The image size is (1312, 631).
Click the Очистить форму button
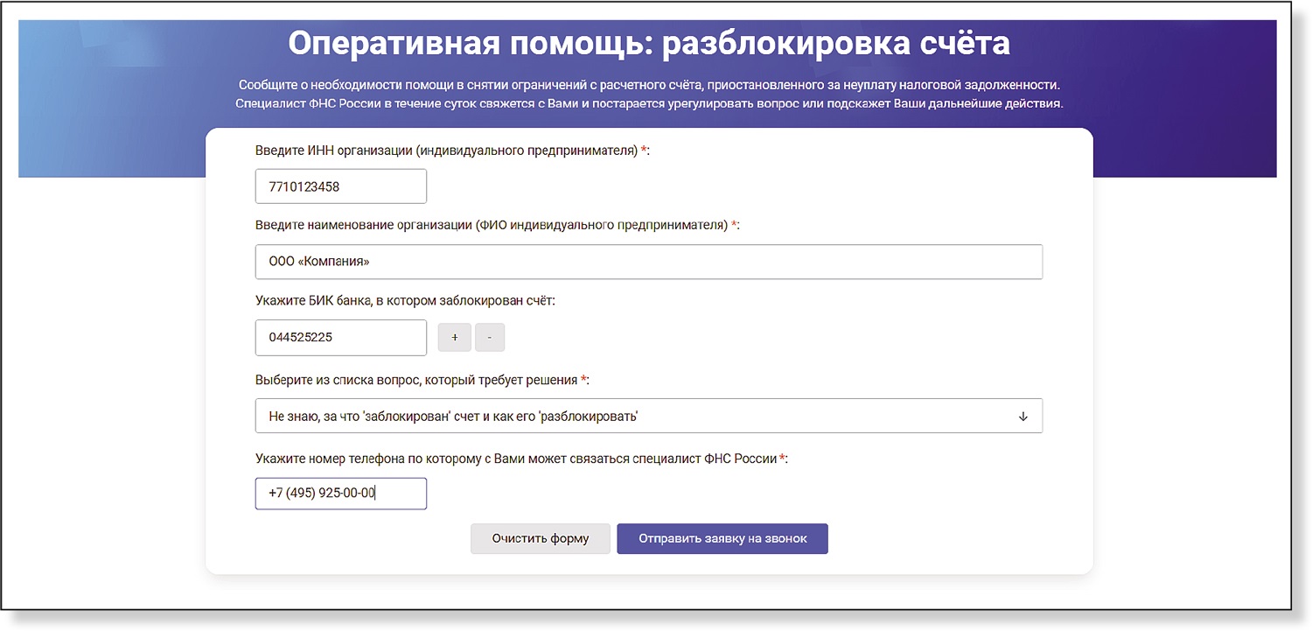[541, 539]
